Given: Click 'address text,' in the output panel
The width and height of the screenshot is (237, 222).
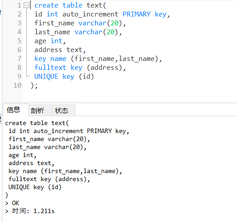Looking at the screenshot, I should point(31,163).
